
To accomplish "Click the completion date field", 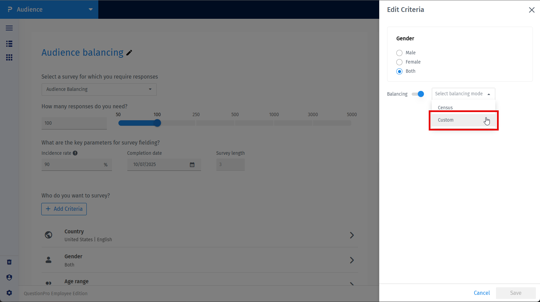I will pos(164,165).
